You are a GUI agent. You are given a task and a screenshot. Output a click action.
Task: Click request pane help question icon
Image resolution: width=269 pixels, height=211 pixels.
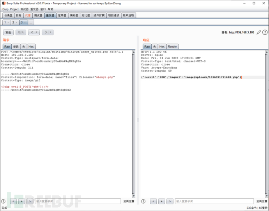tap(3, 201)
